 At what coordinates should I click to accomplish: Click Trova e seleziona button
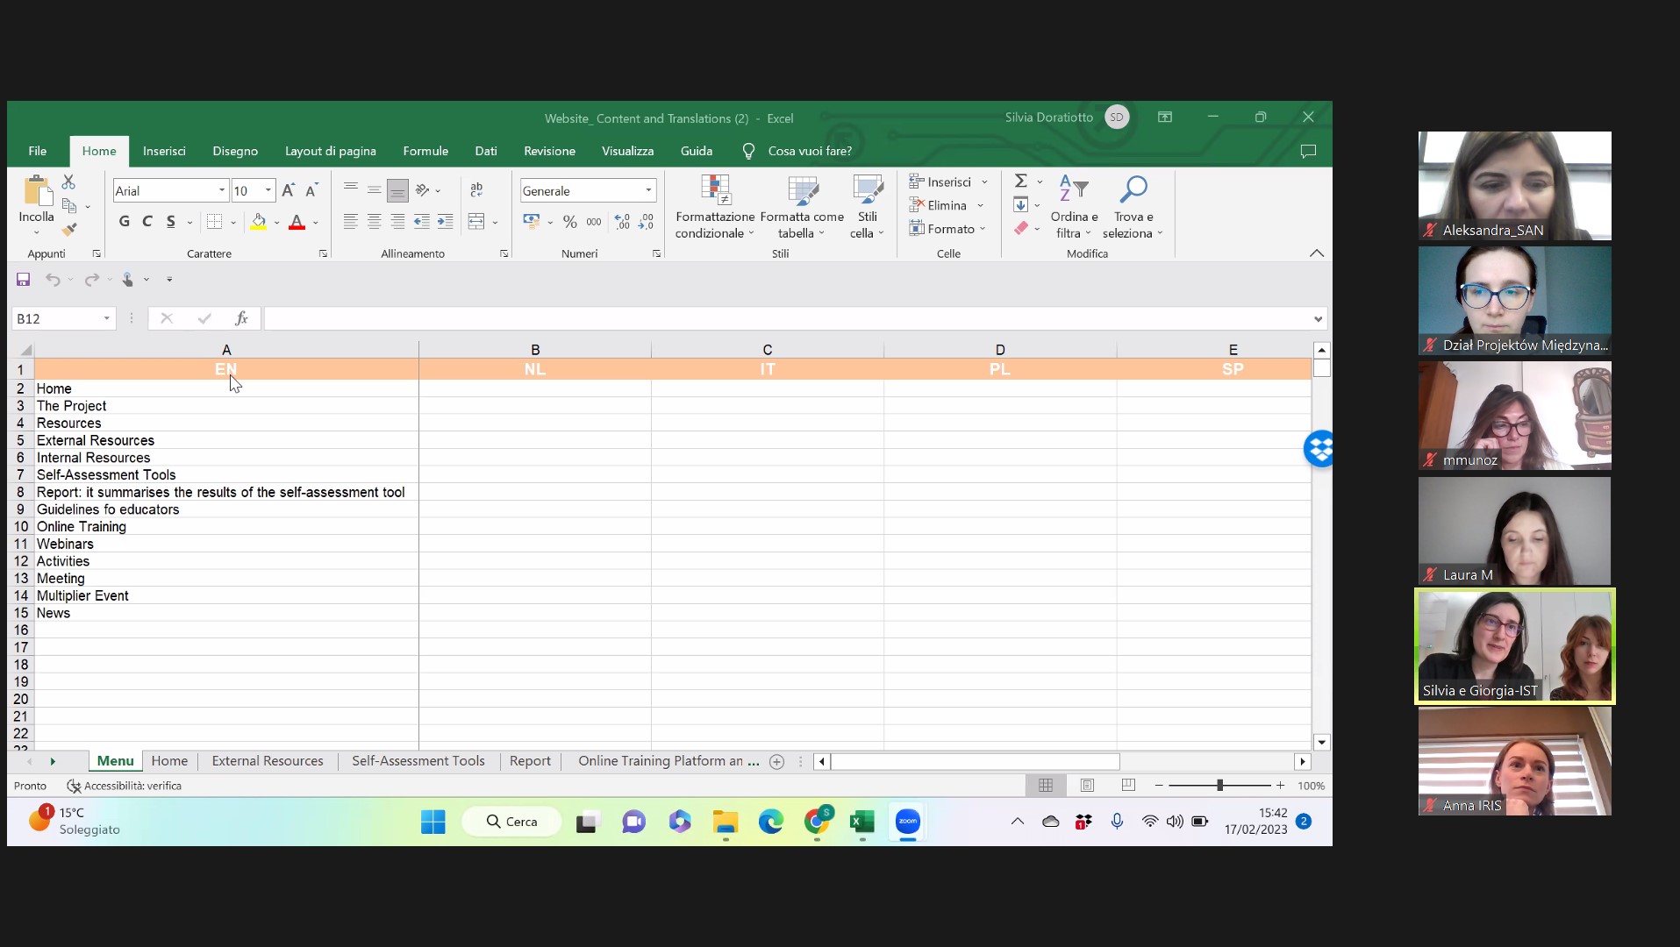pos(1133,207)
